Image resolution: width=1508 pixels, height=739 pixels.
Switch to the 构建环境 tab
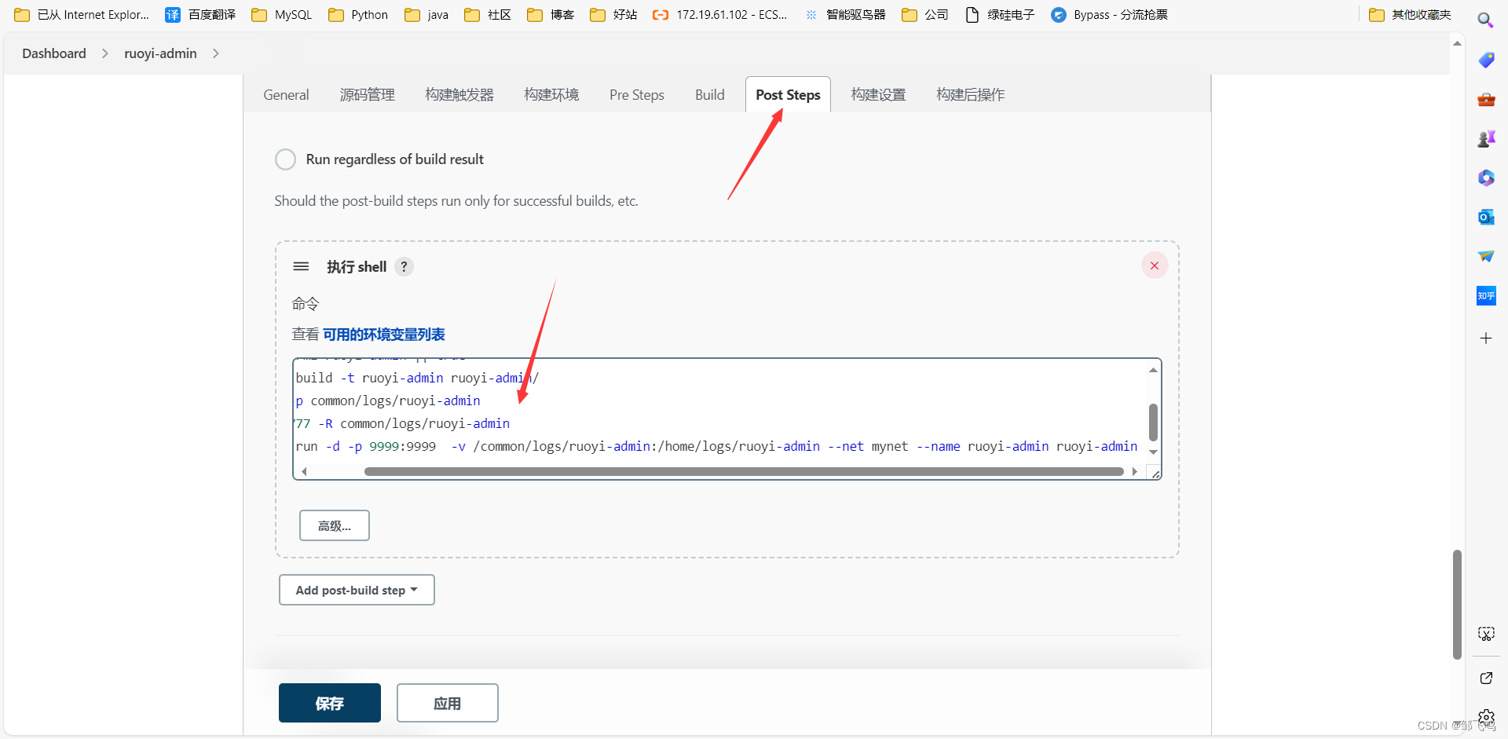(x=551, y=95)
